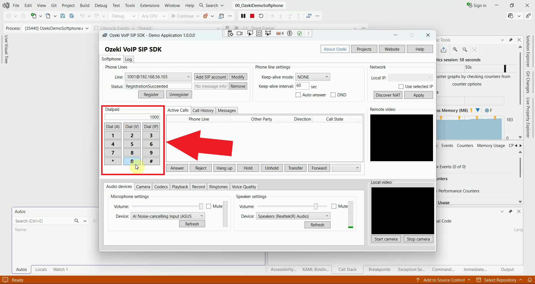Click the Add SIP account button
The image size is (535, 284).
[x=211, y=77]
